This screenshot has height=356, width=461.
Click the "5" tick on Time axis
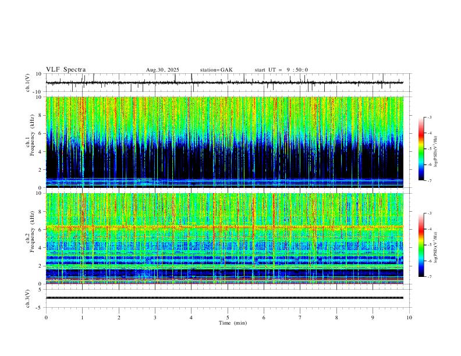[x=228, y=318]
